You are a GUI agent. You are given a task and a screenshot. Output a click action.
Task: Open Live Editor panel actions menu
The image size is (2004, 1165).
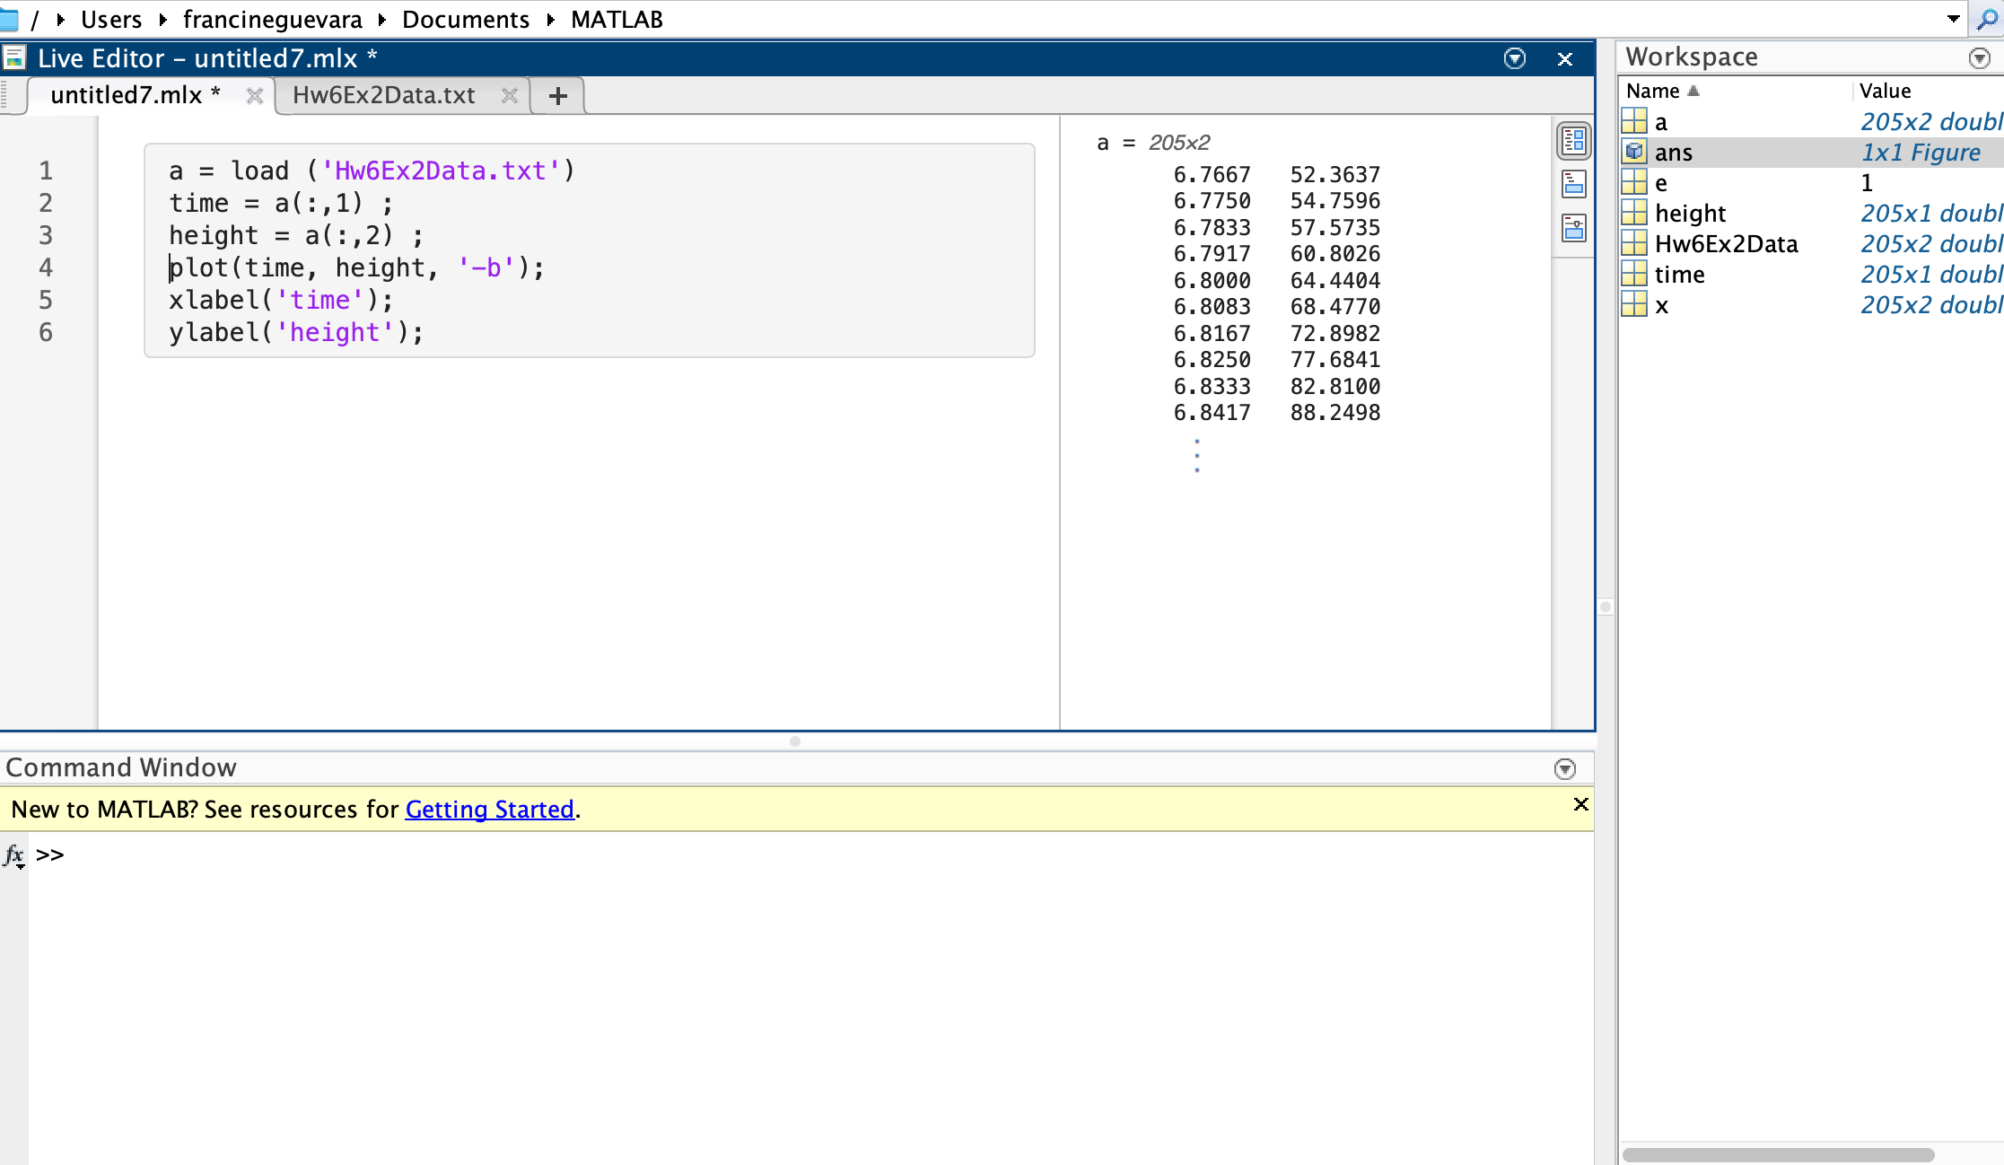pyautogui.click(x=1514, y=58)
